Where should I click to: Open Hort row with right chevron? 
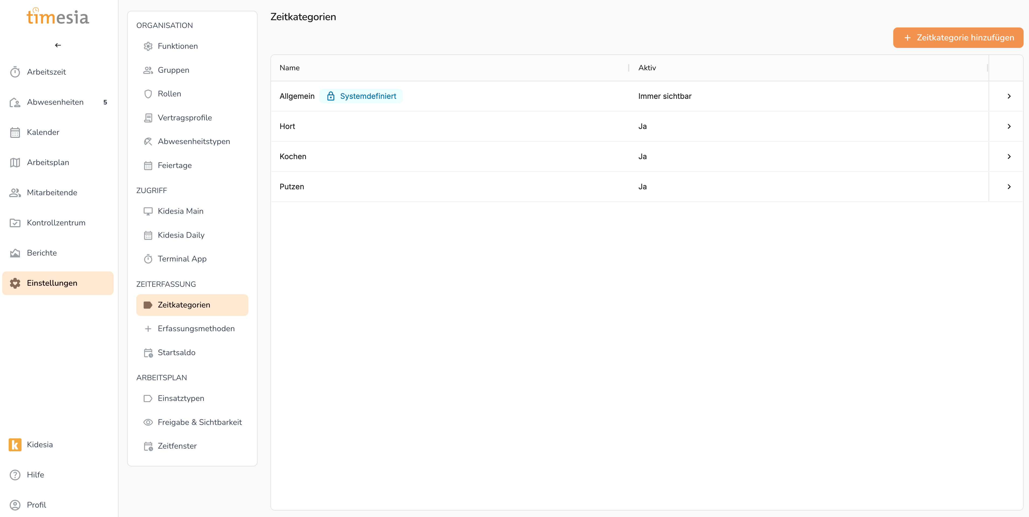coord(1009,126)
